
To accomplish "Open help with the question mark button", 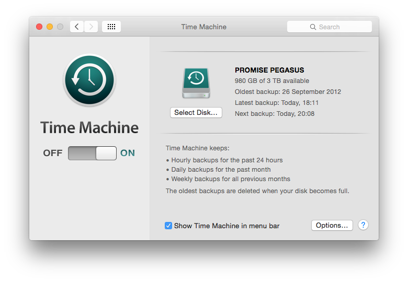I will (x=363, y=225).
